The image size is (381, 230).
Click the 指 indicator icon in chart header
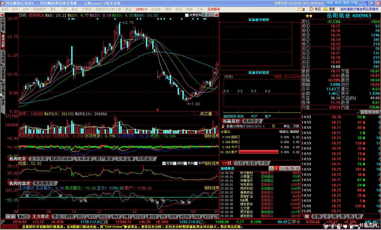204,15
